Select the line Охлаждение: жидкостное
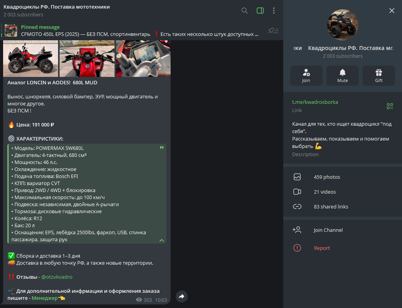Viewport: 402px width, 308px height. point(44,169)
